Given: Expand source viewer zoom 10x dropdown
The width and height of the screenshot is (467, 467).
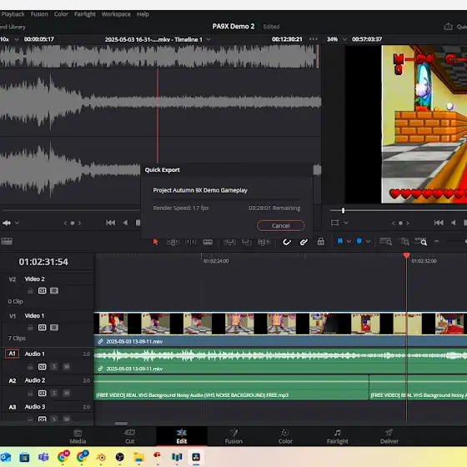Looking at the screenshot, I should (x=17, y=39).
